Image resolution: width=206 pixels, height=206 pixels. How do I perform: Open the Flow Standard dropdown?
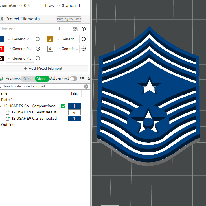(70, 6)
